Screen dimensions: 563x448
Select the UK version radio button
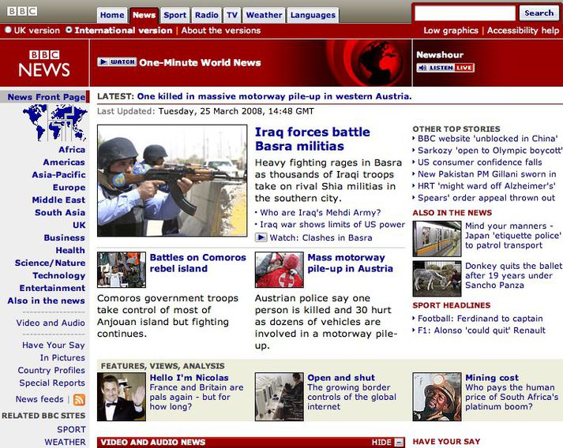8,30
